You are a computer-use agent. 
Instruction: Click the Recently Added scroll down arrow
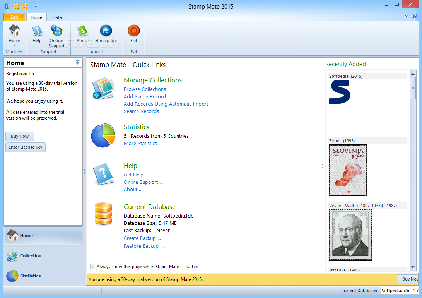(413, 267)
